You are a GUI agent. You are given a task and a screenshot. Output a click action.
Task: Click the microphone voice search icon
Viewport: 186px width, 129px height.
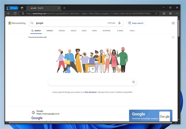point(119,23)
